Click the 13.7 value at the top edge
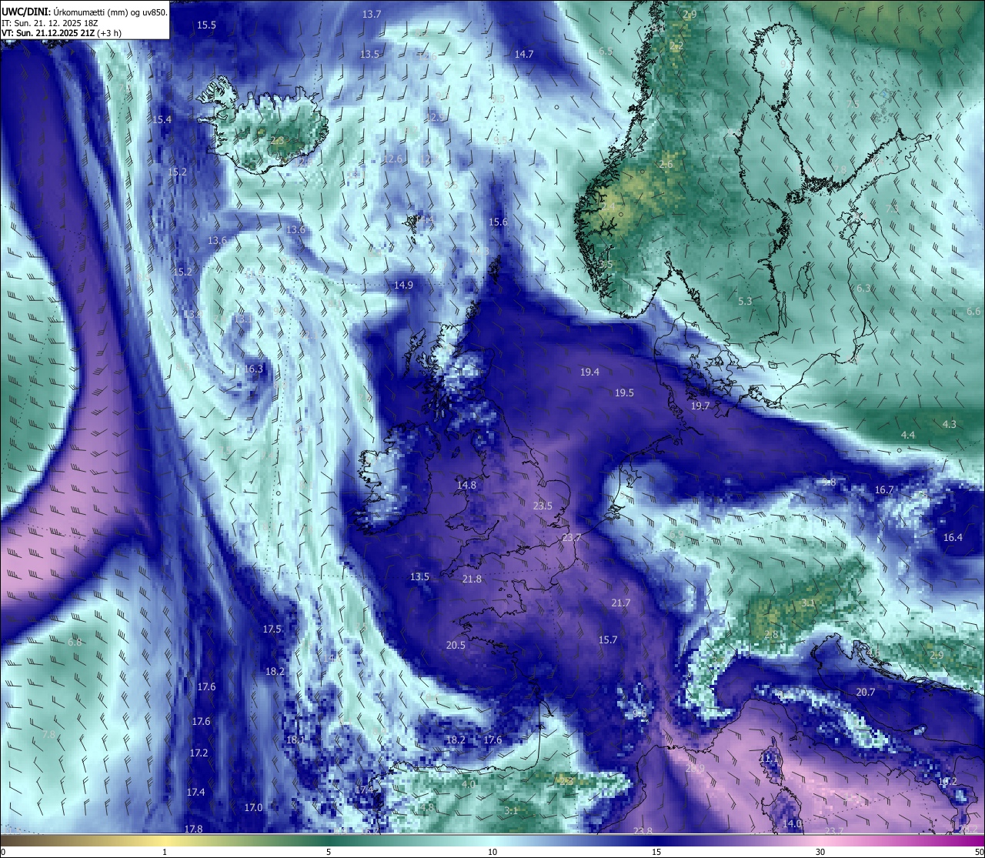Image resolution: width=985 pixels, height=858 pixels. (x=372, y=14)
